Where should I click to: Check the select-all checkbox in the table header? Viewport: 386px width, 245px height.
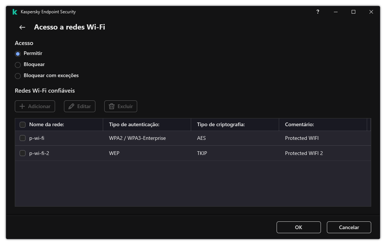[23, 124]
